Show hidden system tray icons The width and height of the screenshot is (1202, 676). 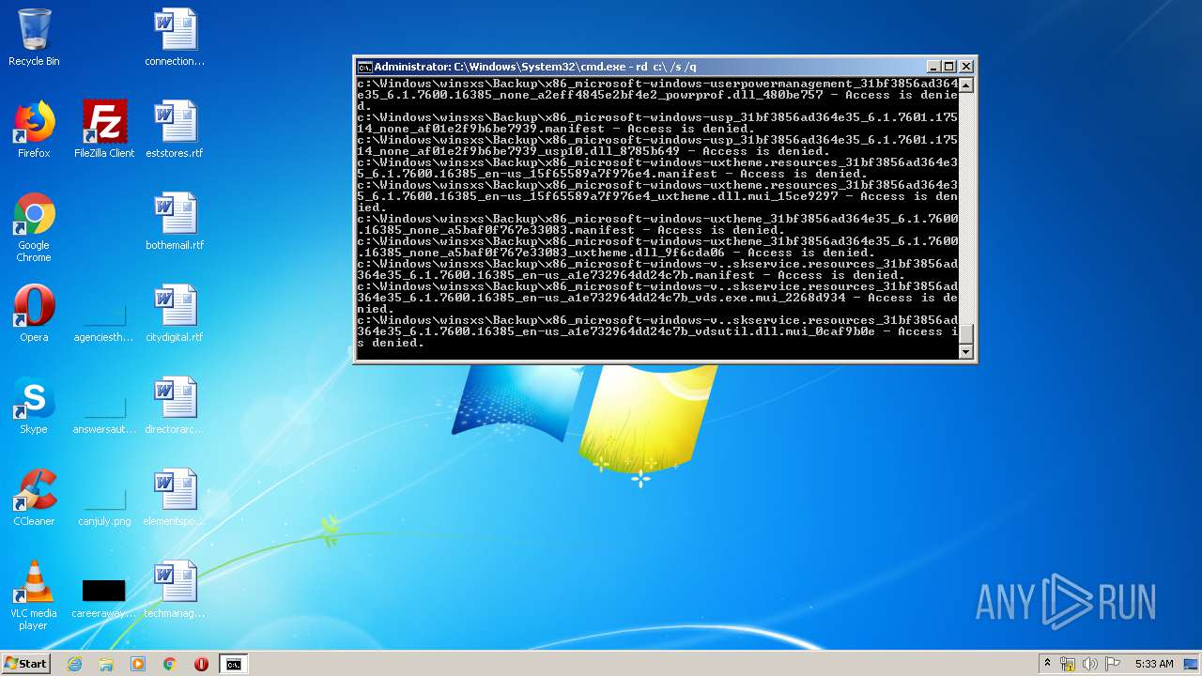click(1047, 664)
